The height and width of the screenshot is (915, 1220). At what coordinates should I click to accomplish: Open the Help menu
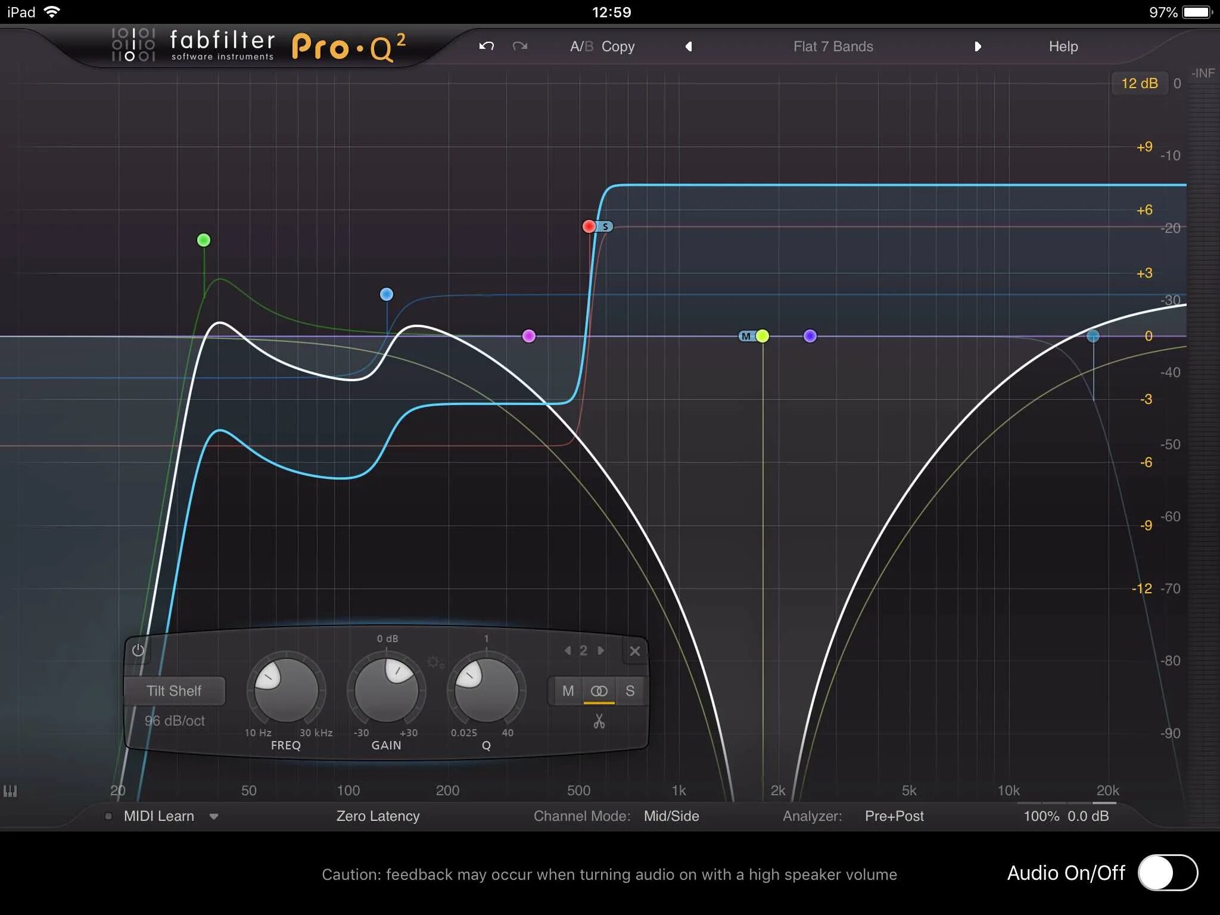(x=1063, y=46)
